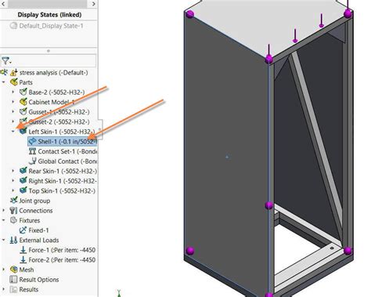The image size is (371, 297).
Task: Select the Right Skin-1 part icon
Action: [x=23, y=181]
